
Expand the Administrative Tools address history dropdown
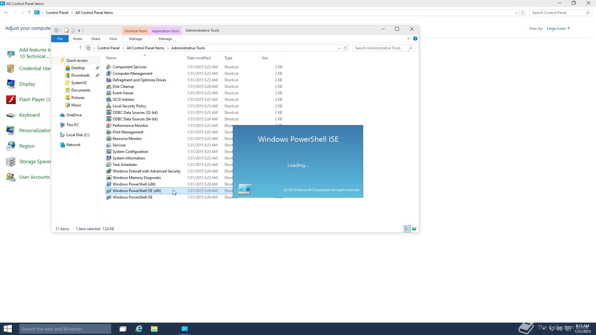click(x=339, y=48)
